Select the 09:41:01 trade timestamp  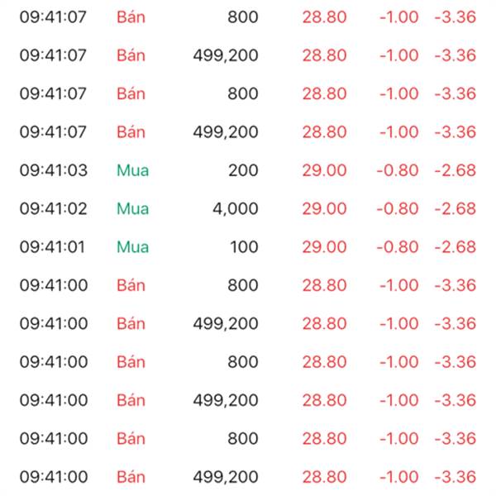[x=54, y=247]
